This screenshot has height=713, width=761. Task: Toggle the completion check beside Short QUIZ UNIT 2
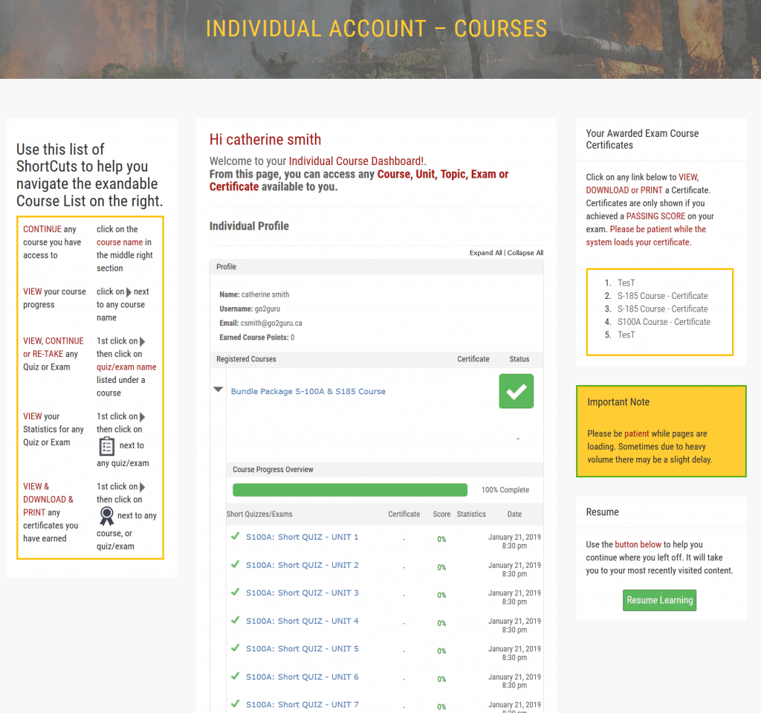[x=237, y=565]
